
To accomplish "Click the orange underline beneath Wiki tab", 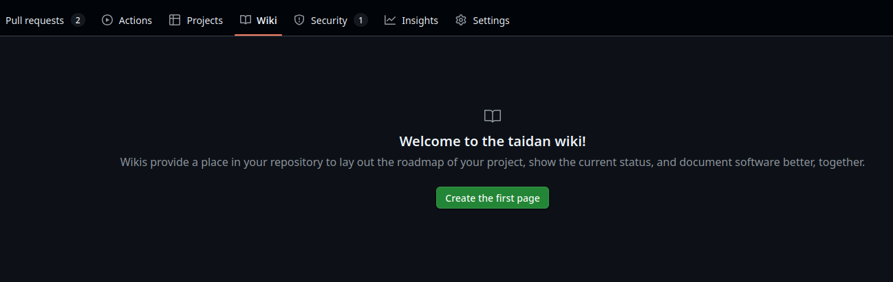I will 258,35.
